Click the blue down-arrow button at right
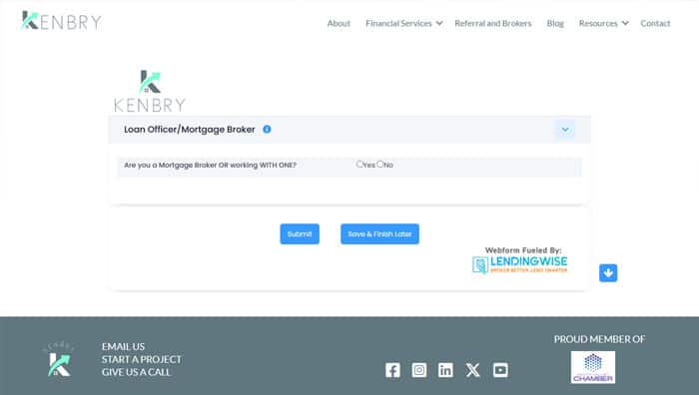 point(608,273)
